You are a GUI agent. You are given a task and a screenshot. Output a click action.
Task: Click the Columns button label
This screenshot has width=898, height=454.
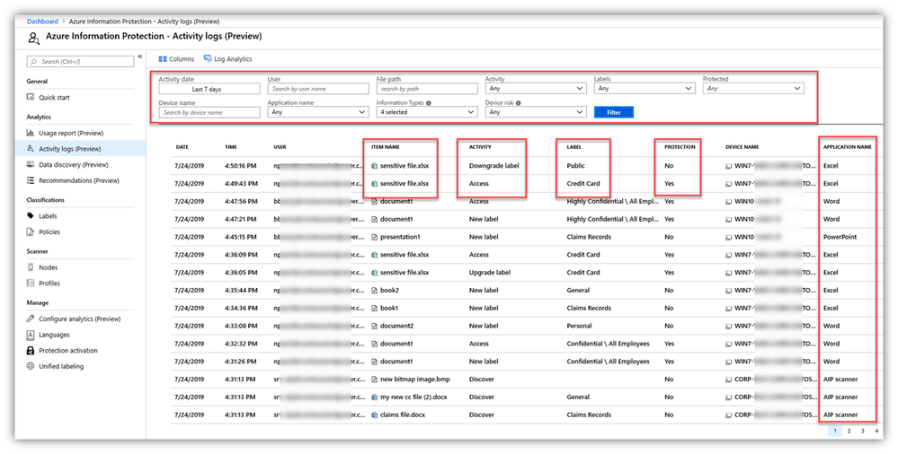click(182, 59)
